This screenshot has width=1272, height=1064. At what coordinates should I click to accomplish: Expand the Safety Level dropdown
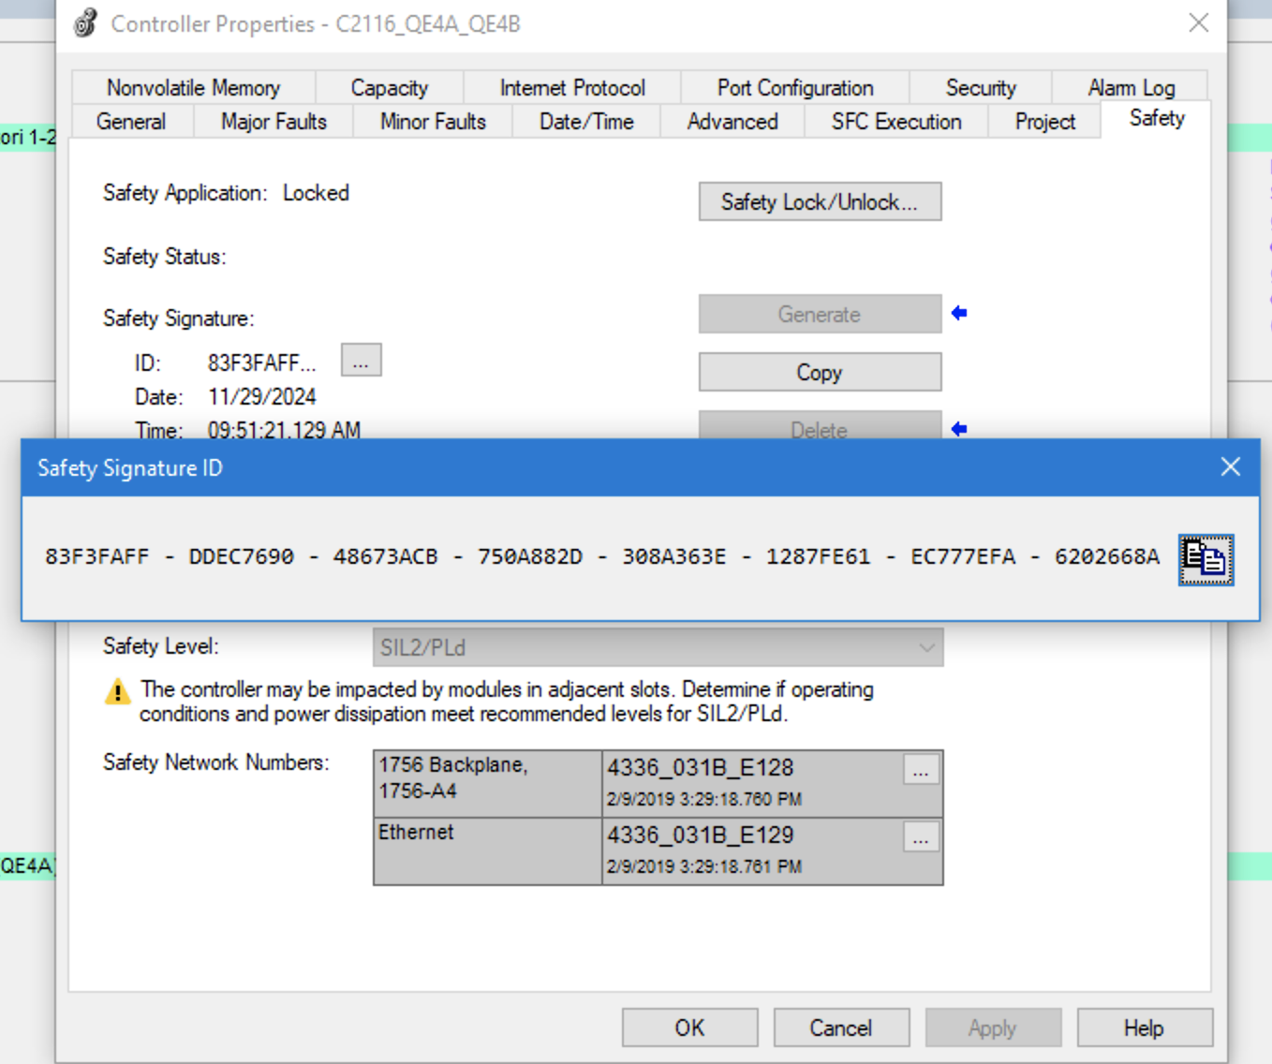(x=926, y=647)
